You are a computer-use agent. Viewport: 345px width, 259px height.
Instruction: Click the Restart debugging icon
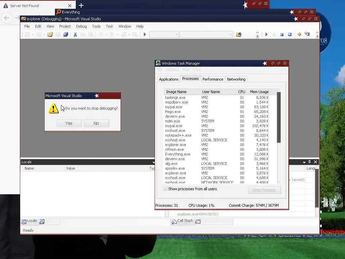[x=290, y=35]
